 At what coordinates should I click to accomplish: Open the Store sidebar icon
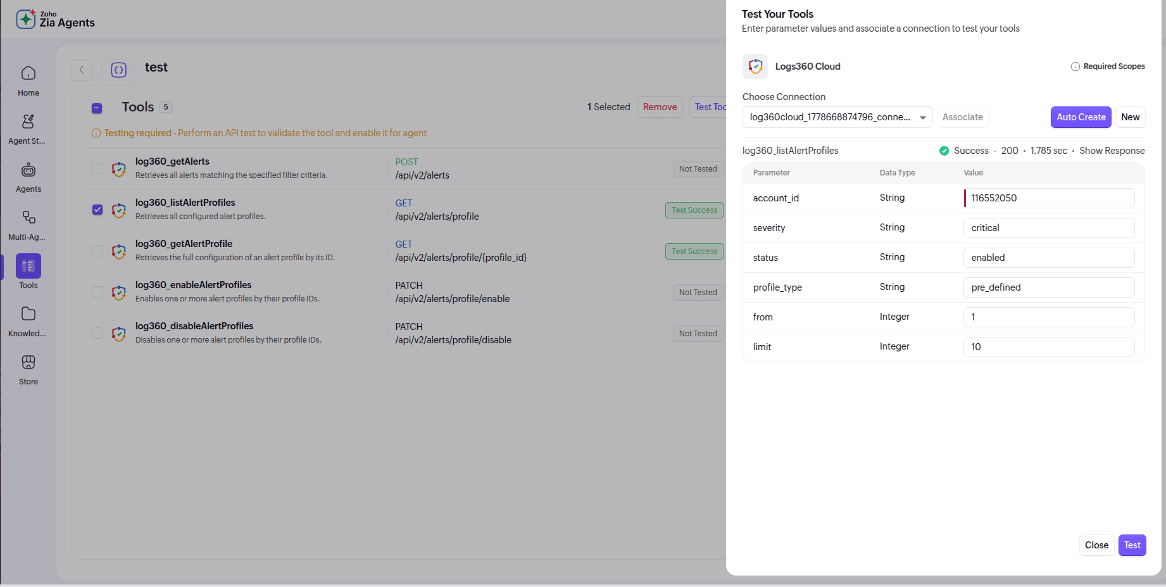28,362
